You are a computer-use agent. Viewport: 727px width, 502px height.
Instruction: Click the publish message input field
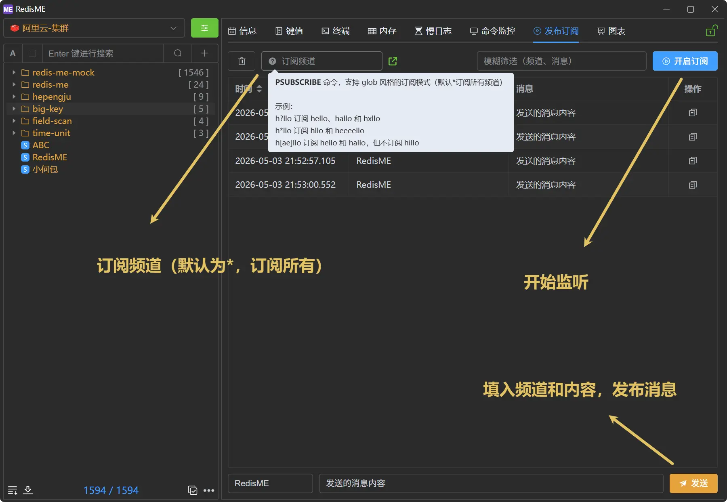(491, 483)
